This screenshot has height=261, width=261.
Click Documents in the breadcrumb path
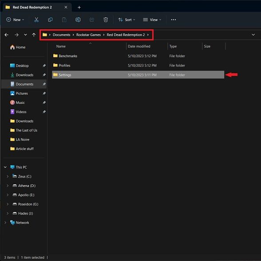coord(61,35)
